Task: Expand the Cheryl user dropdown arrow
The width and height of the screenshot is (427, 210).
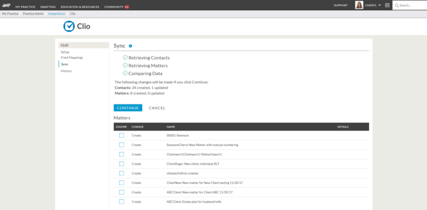Action: (380, 5)
